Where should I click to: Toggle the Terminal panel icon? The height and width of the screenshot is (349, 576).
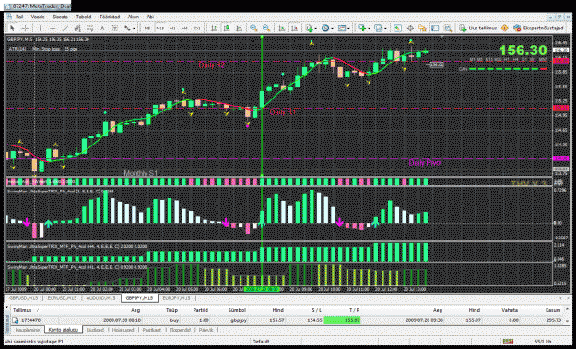click(435, 28)
